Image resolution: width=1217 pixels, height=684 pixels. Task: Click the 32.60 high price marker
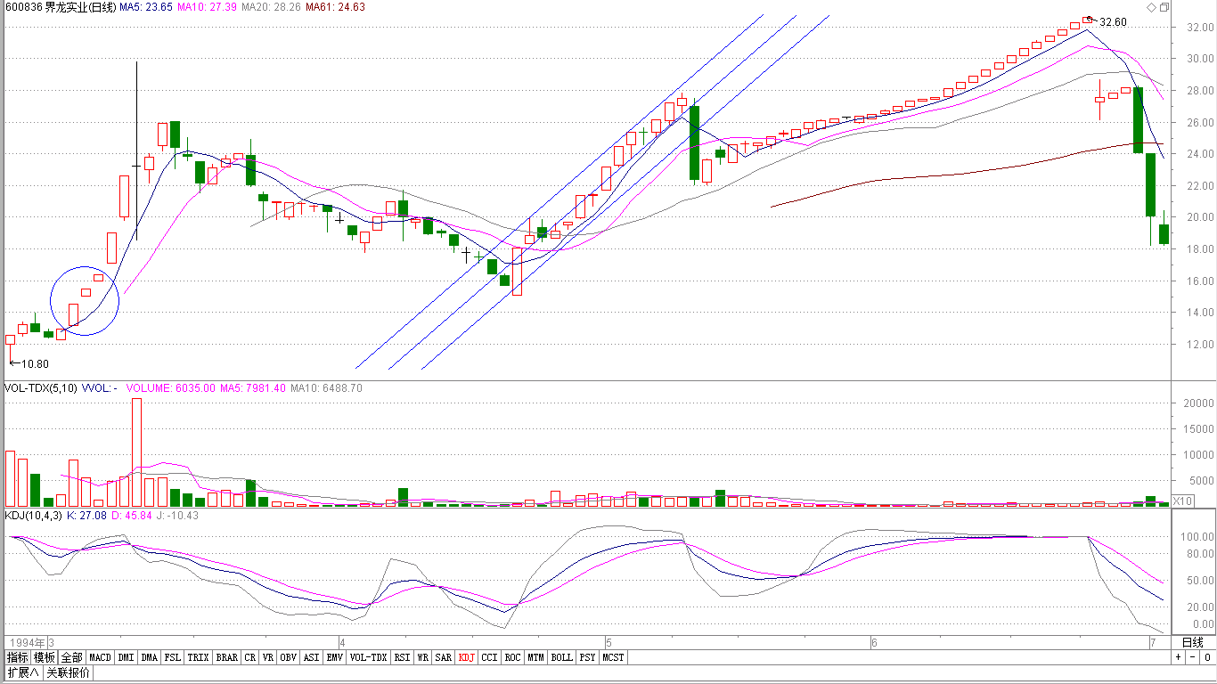[x=1113, y=22]
